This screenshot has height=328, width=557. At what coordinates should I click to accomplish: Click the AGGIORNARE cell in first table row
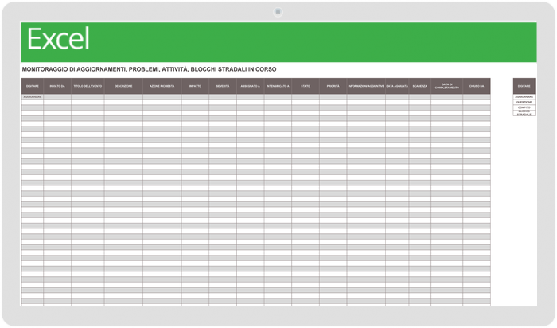click(33, 96)
